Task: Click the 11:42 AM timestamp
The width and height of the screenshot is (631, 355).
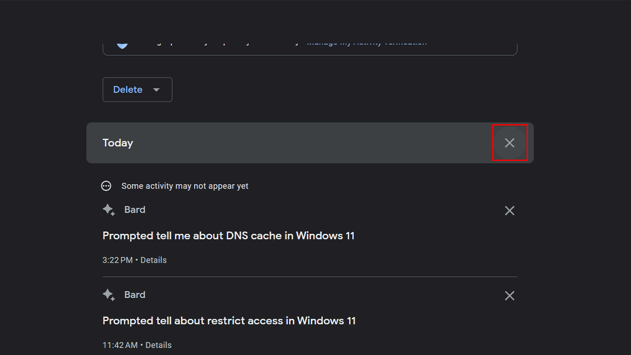Action: pyautogui.click(x=120, y=345)
